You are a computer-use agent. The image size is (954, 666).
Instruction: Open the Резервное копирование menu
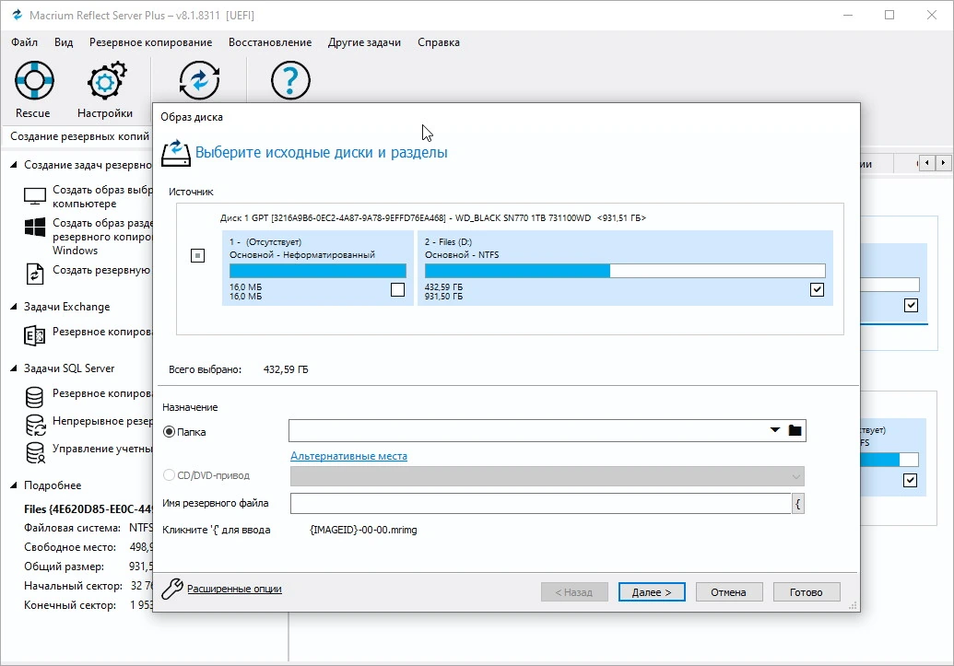(151, 42)
